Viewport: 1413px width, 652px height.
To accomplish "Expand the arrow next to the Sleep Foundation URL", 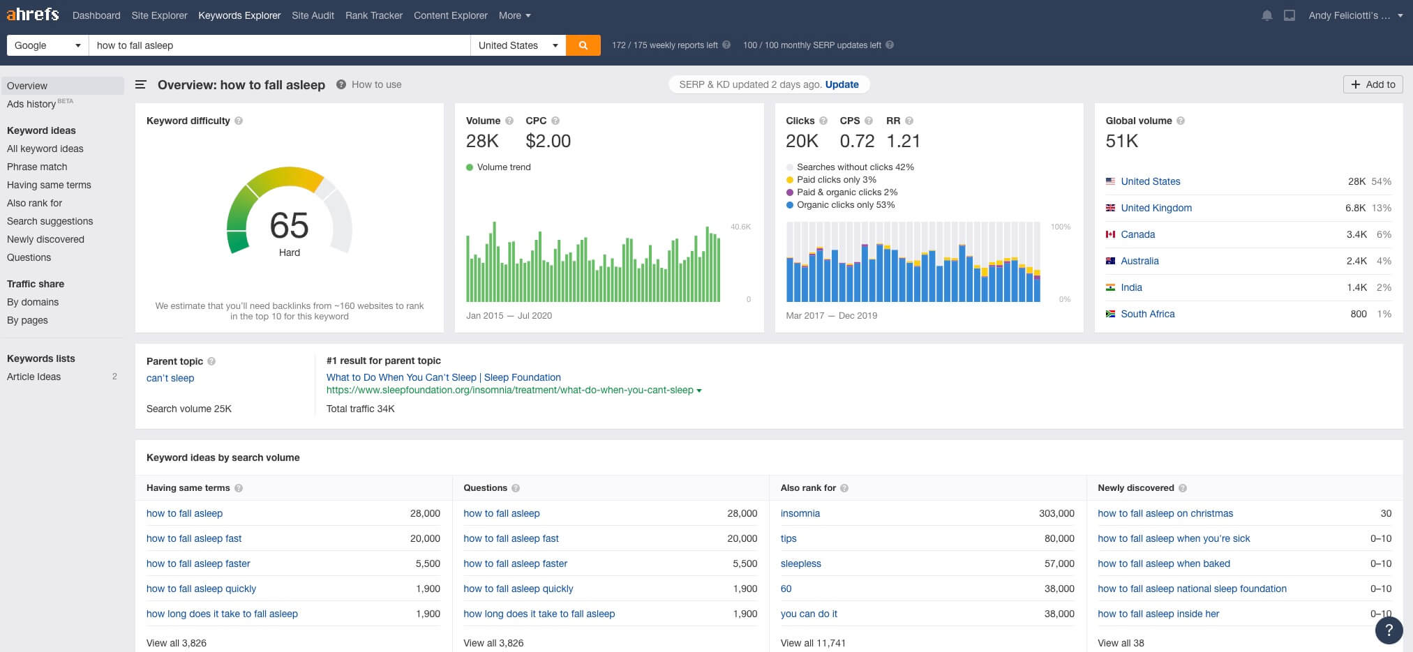I will click(x=698, y=391).
